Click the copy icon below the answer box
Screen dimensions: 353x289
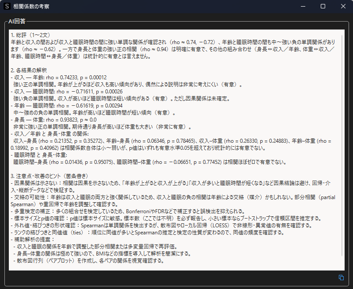[x=341, y=278]
